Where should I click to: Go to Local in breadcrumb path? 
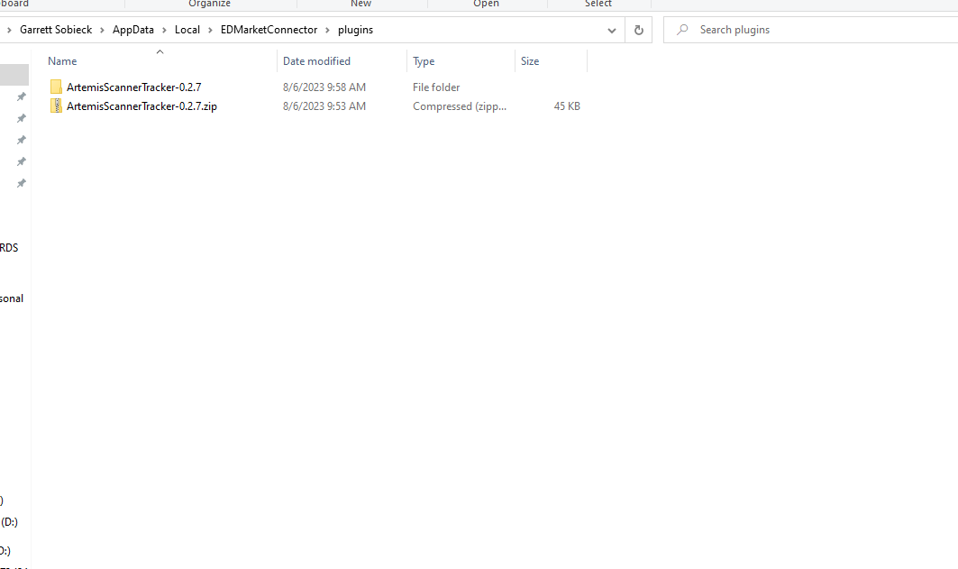[187, 30]
